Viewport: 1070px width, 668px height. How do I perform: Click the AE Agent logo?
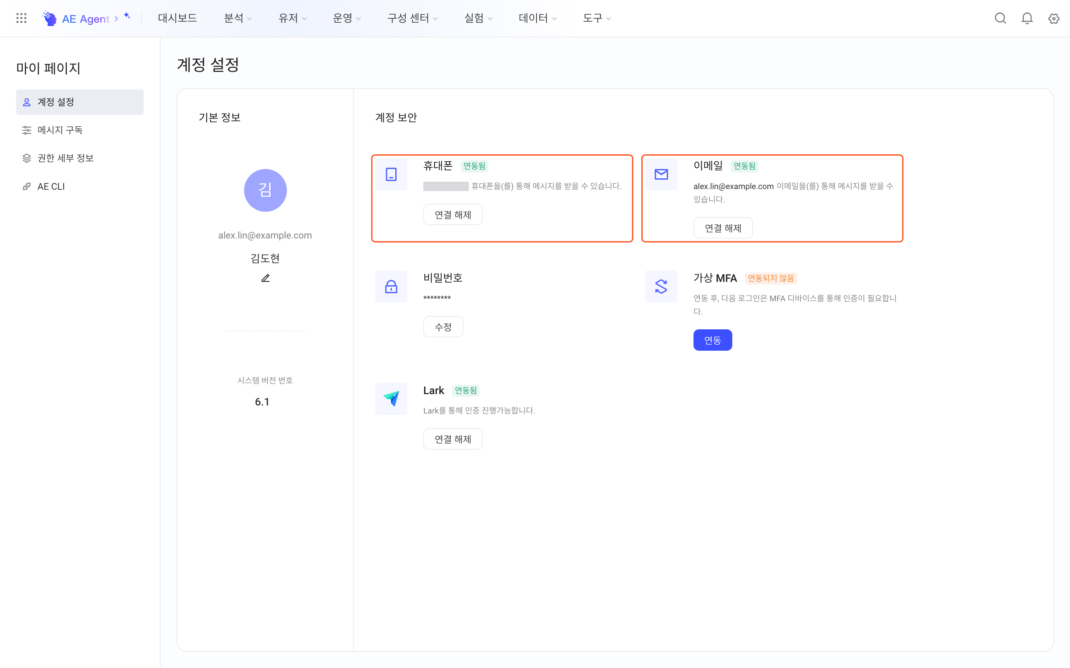click(x=49, y=18)
